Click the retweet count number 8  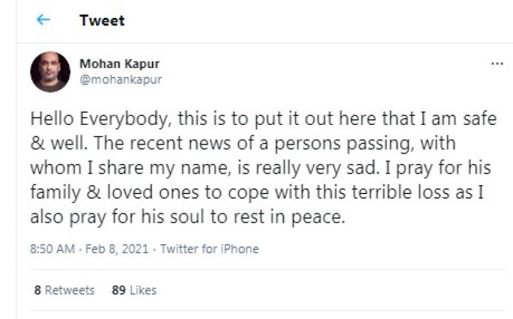pos(38,290)
